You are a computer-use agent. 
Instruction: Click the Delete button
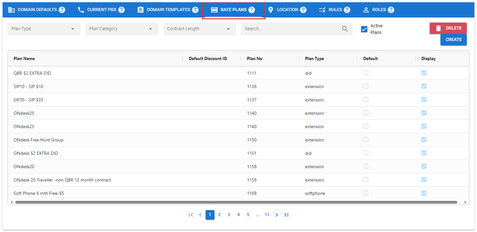point(448,28)
